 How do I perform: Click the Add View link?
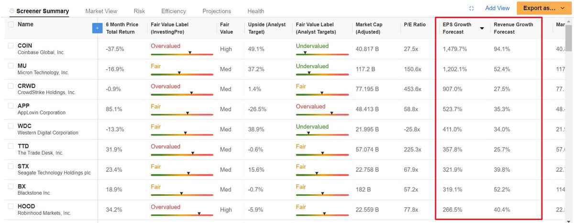tap(497, 8)
